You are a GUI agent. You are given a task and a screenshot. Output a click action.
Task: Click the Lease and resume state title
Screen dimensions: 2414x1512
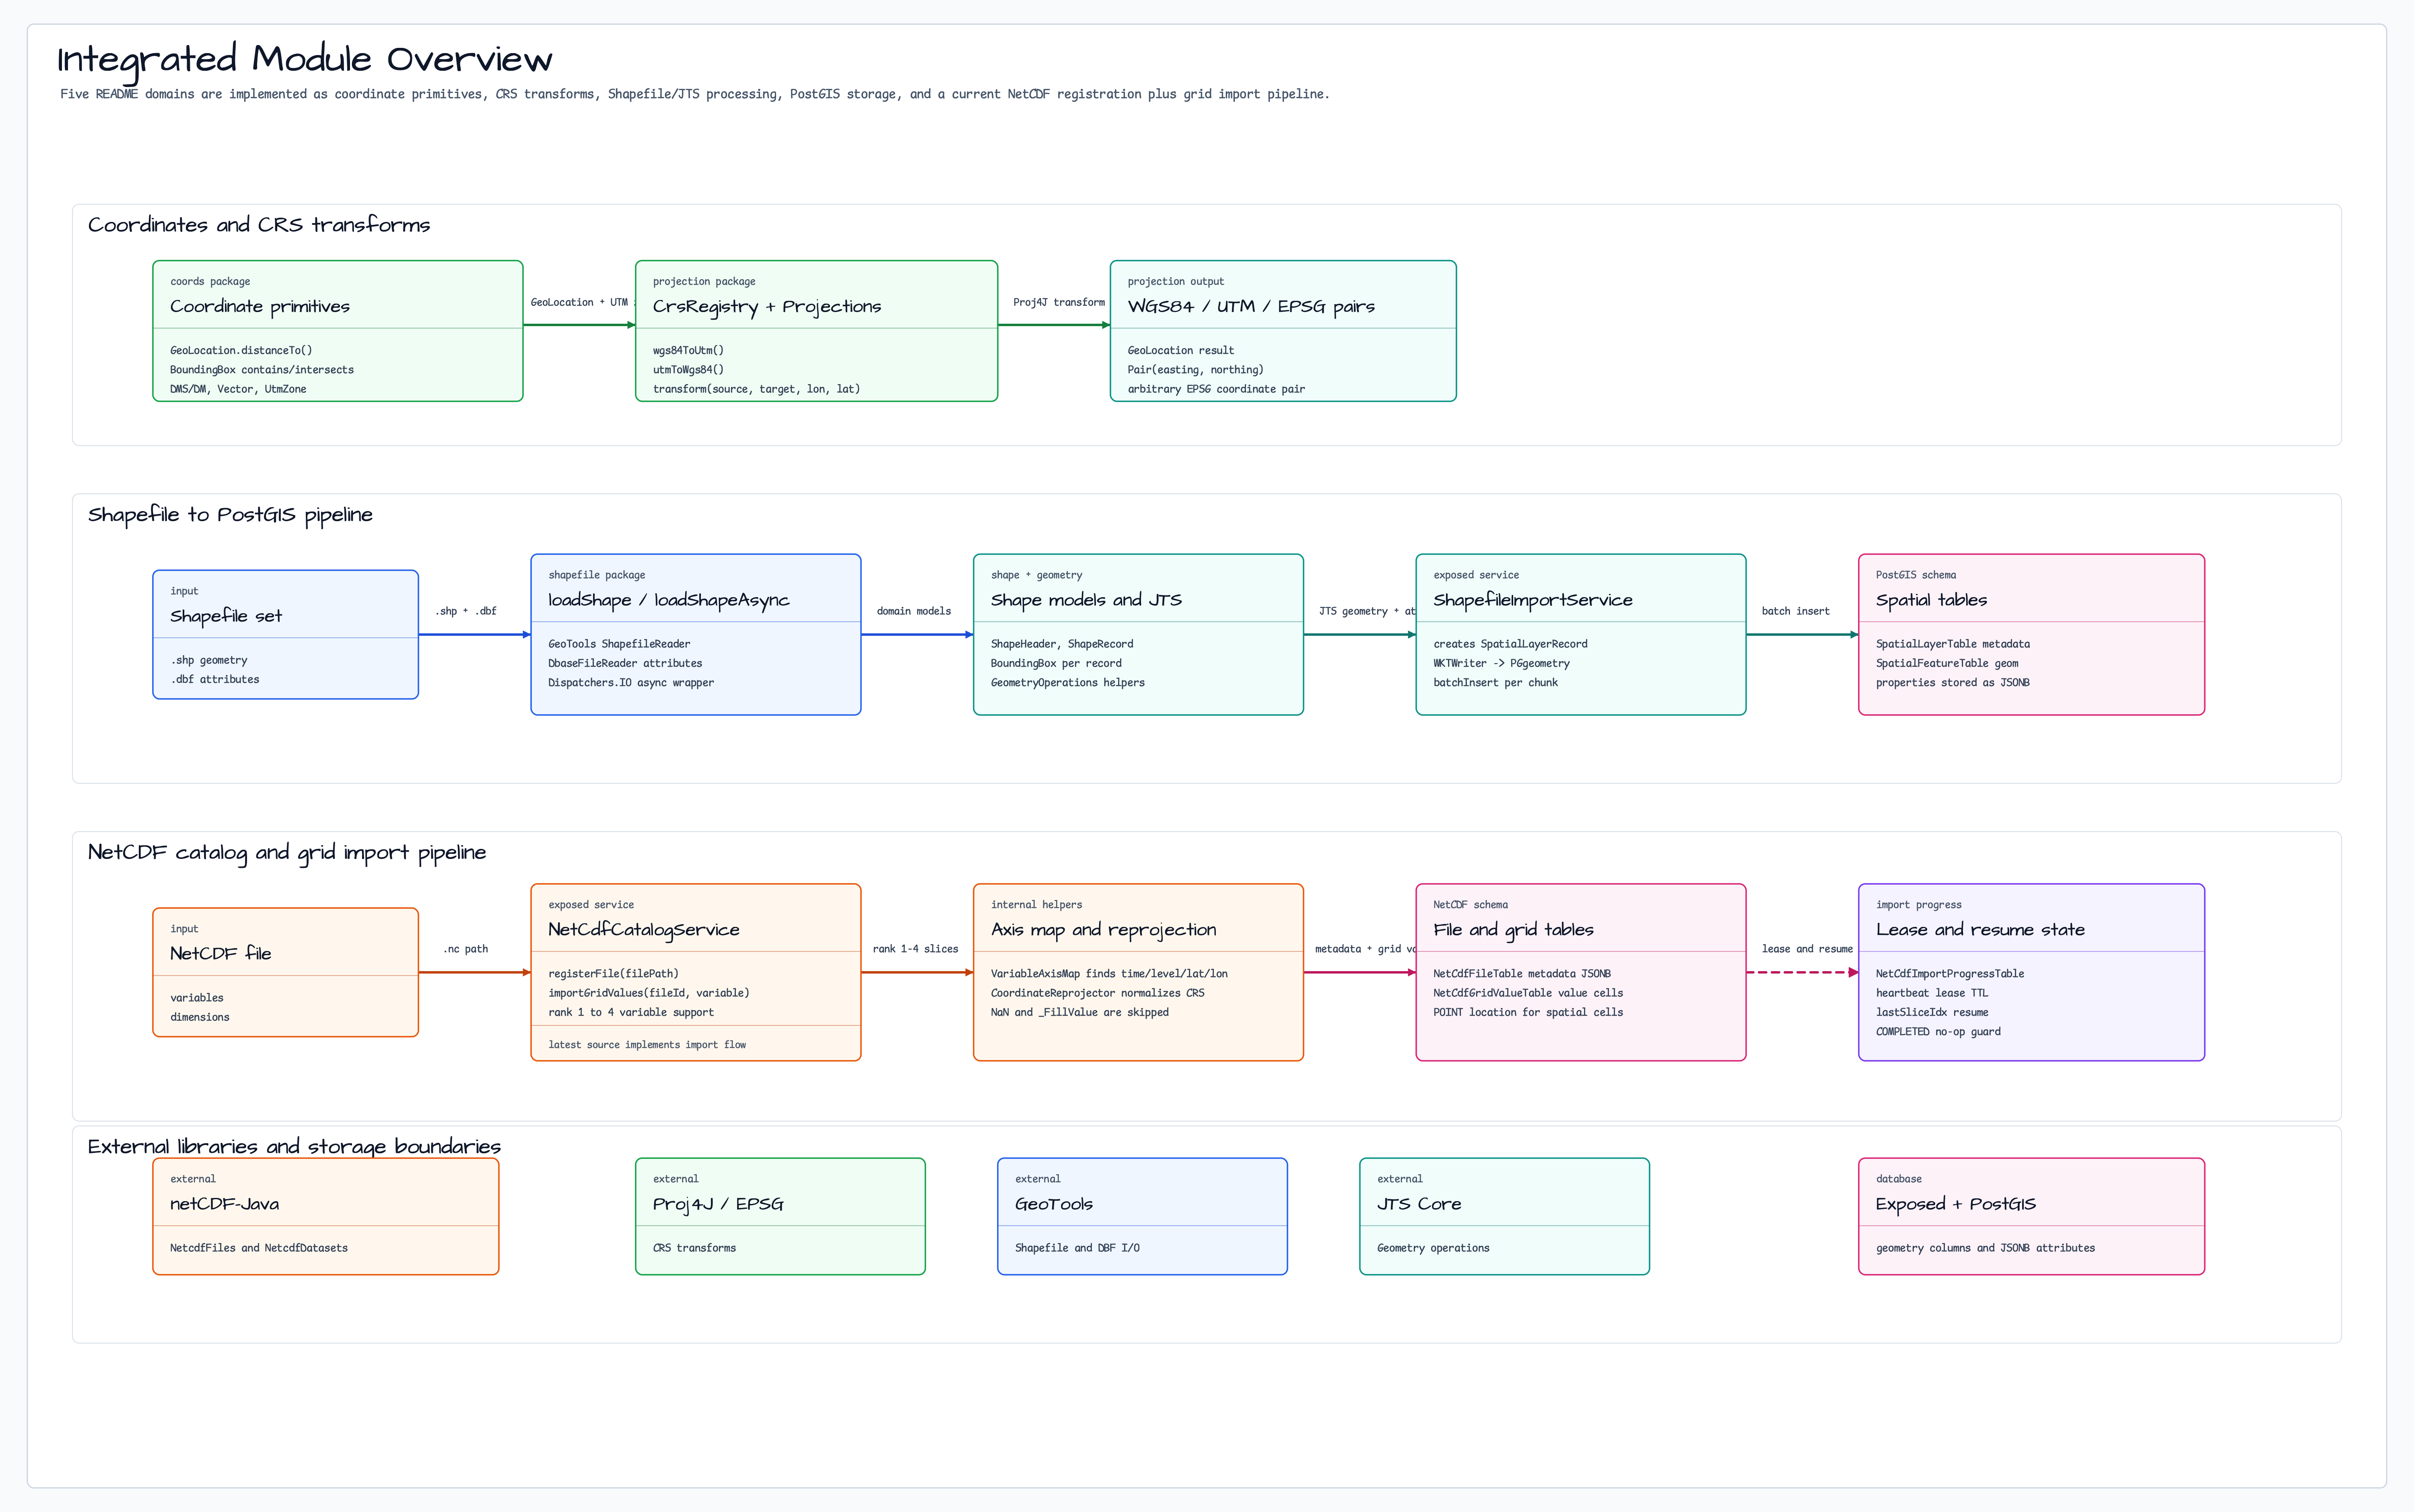[x=1981, y=930]
